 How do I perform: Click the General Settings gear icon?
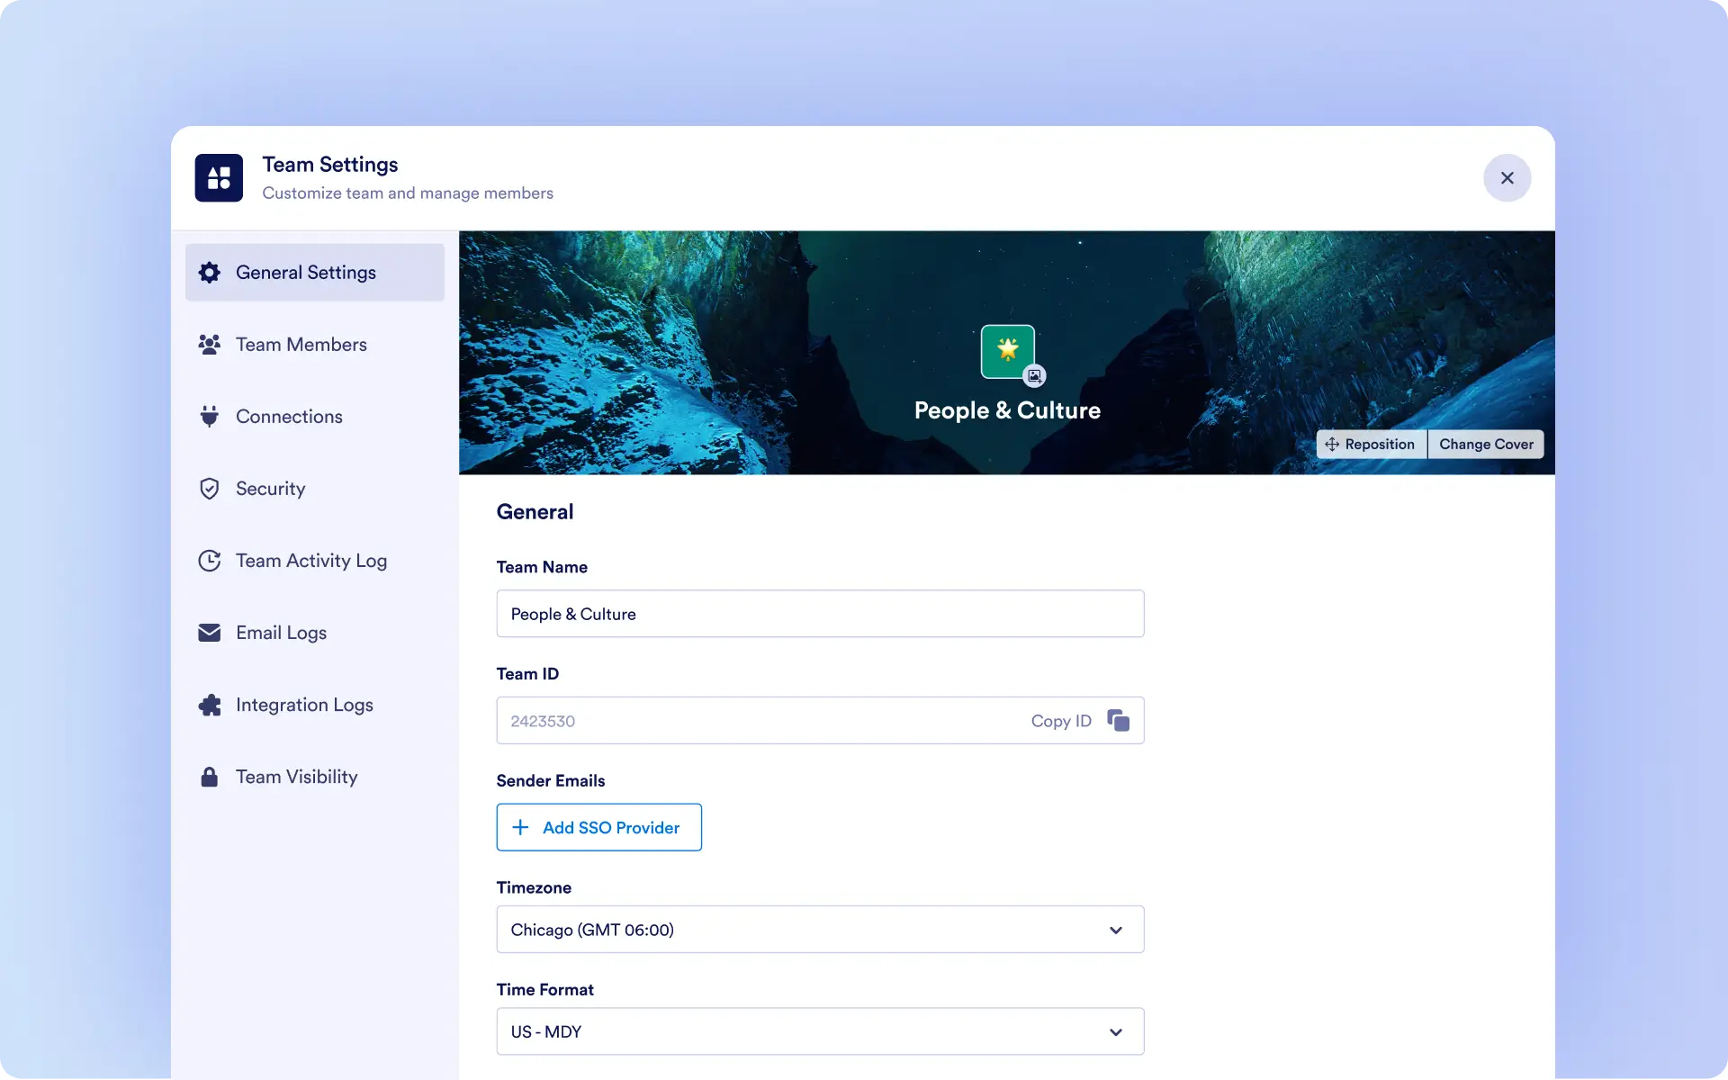pyautogui.click(x=210, y=273)
